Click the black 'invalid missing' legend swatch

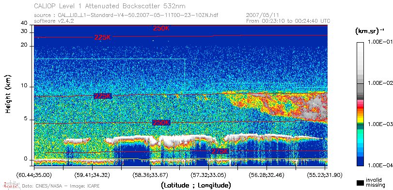(361, 183)
